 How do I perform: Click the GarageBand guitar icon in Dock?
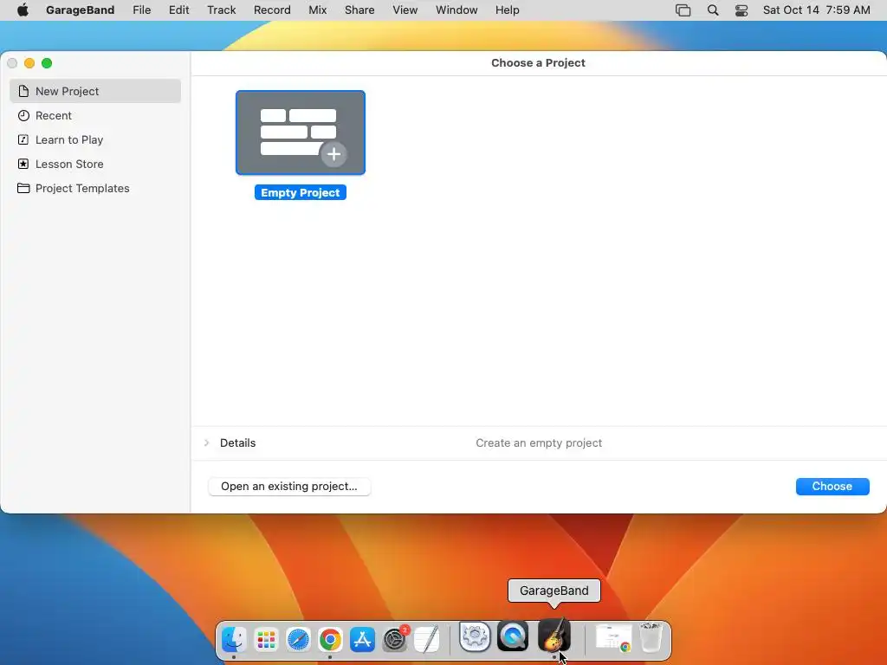(x=554, y=636)
